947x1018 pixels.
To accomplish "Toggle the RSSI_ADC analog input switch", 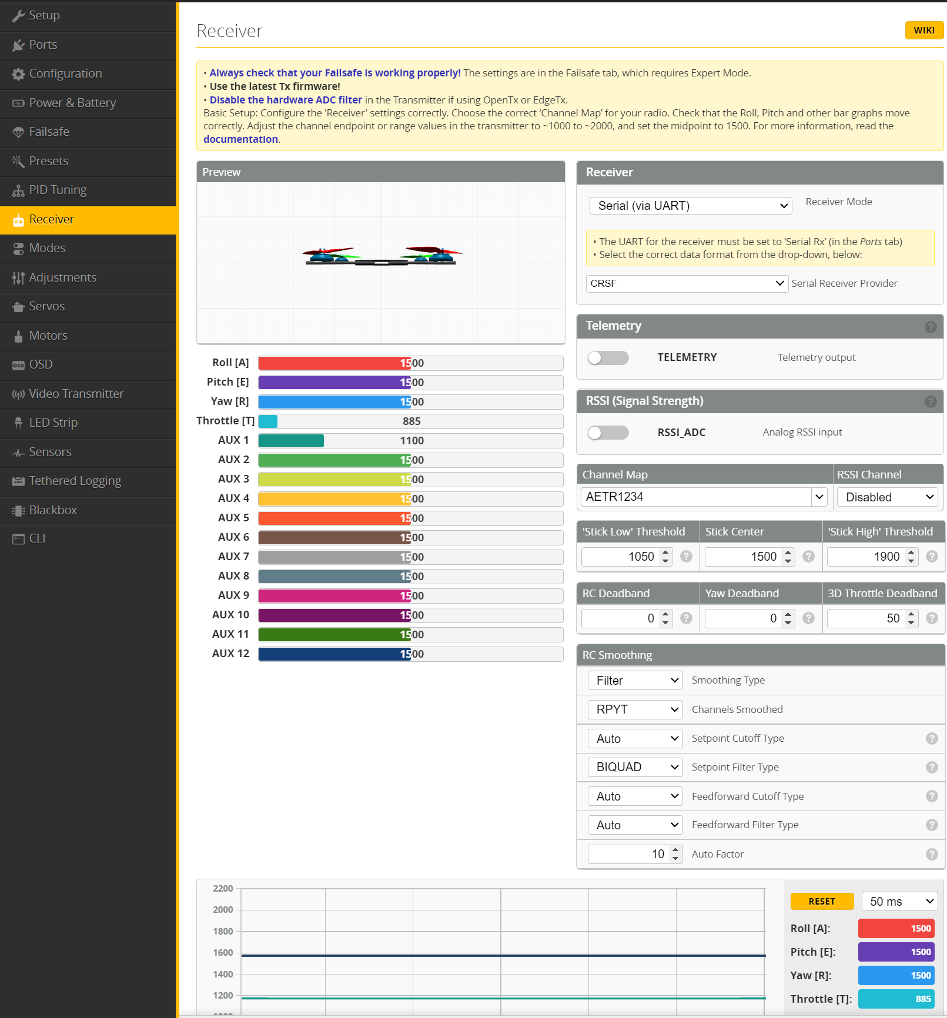I will pos(608,433).
